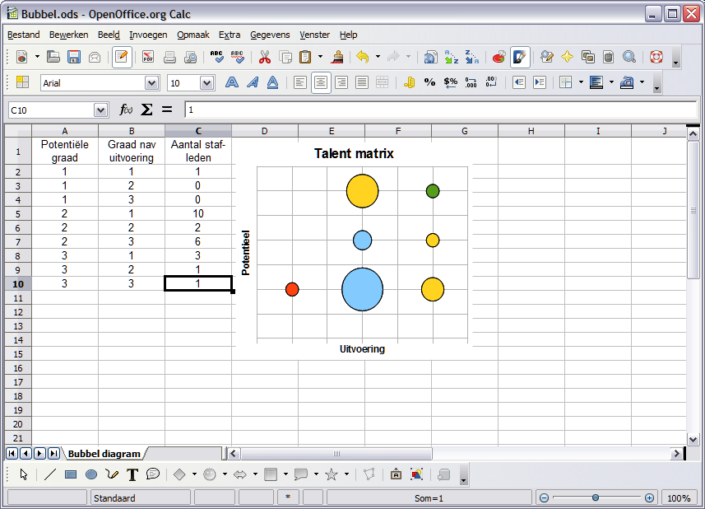
Task: Toggle Edit File mode
Action: pyautogui.click(x=122, y=57)
